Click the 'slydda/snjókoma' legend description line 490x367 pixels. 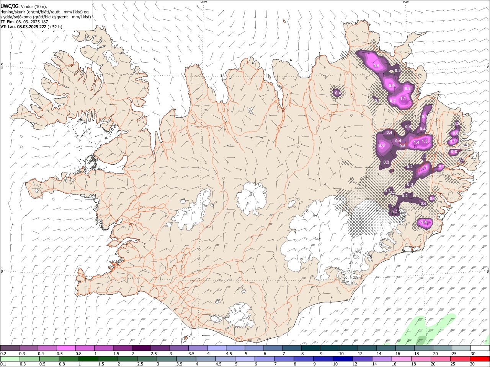(46, 17)
